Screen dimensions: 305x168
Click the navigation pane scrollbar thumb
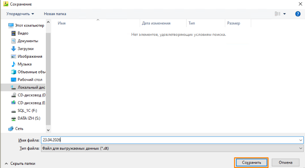point(48,79)
